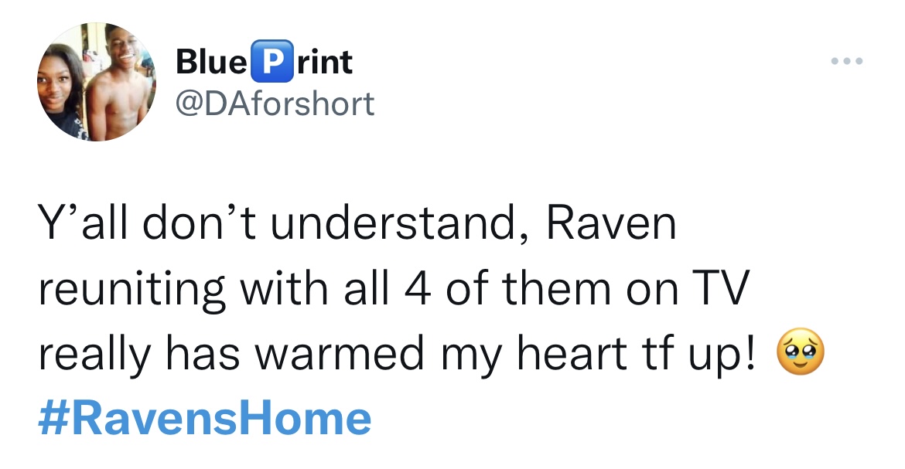Click the word 'Blue' in display name

[210, 62]
